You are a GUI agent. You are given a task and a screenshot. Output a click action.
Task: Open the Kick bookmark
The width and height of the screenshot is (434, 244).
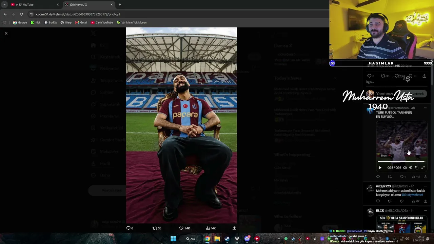pyautogui.click(x=36, y=22)
